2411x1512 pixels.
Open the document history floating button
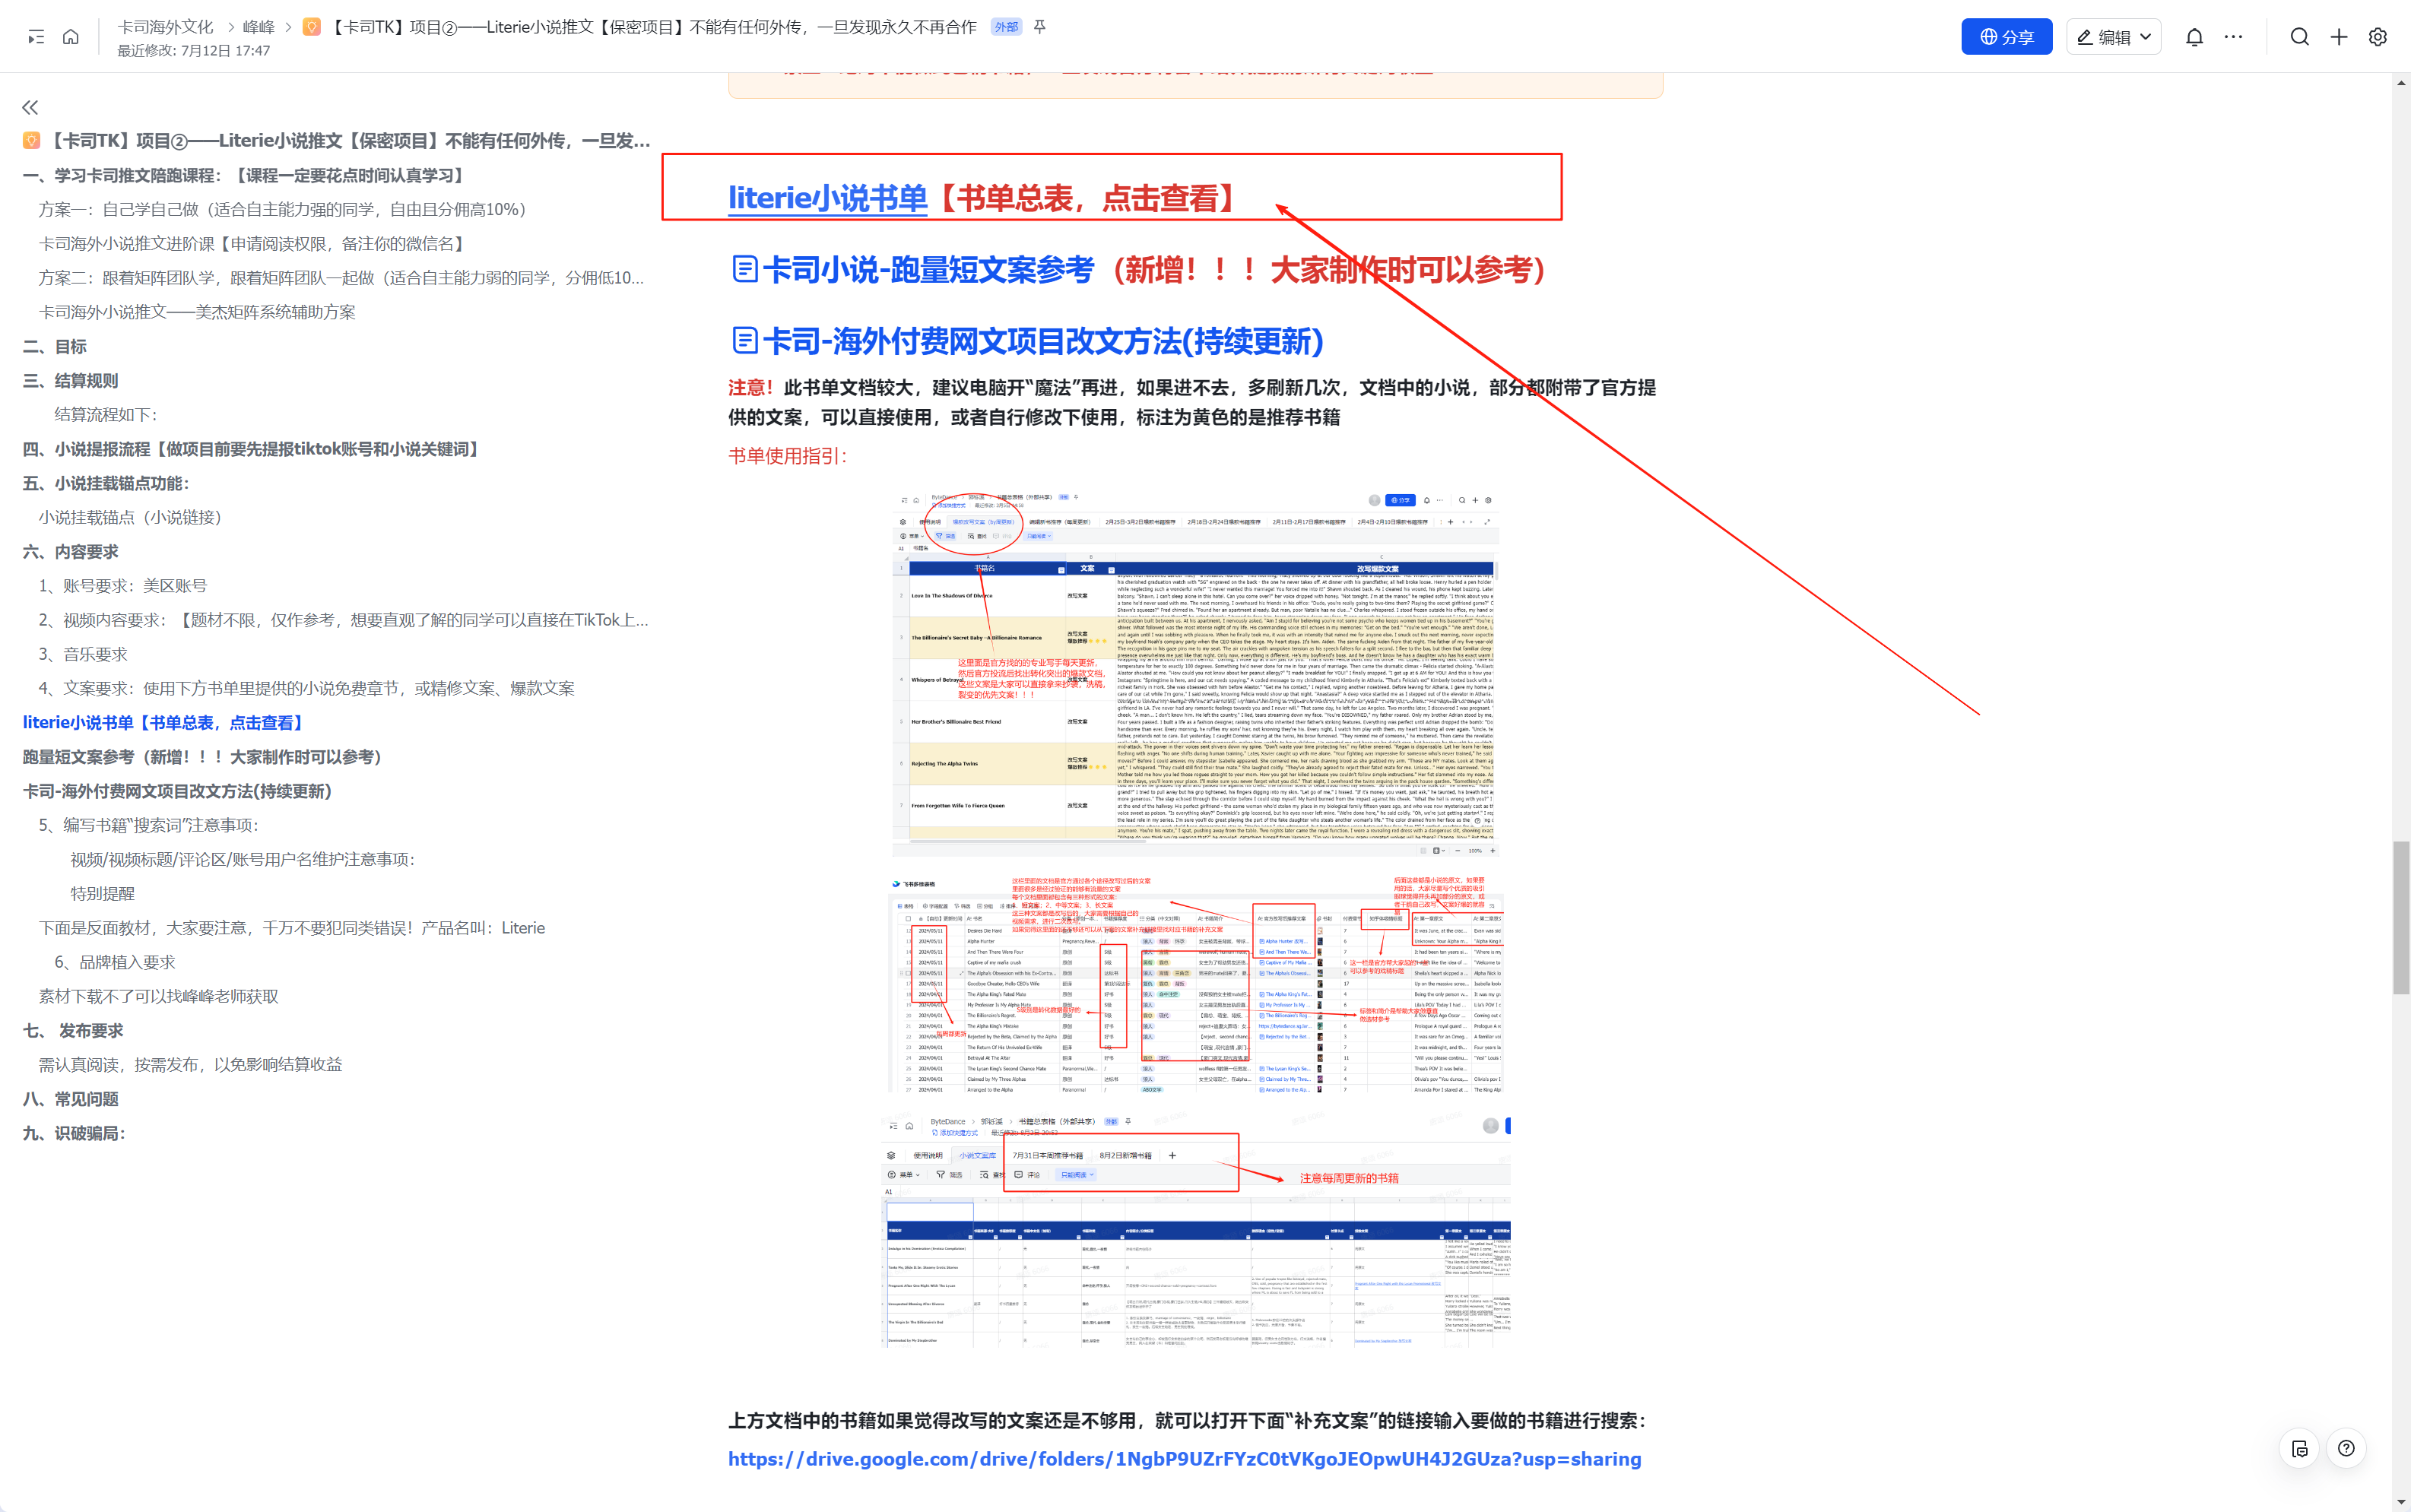point(2299,1448)
